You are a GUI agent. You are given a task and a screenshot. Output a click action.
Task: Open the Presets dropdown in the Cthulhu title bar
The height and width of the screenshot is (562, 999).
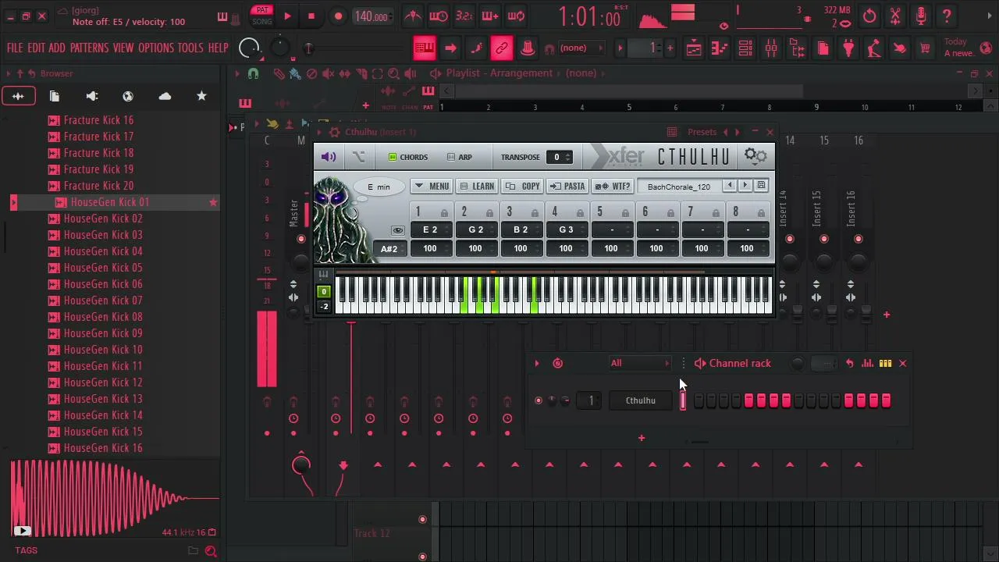point(702,132)
